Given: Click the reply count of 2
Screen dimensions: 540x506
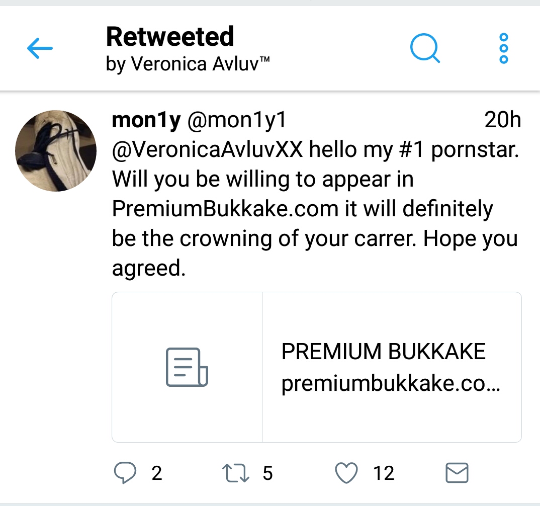Looking at the screenshot, I should click(157, 473).
